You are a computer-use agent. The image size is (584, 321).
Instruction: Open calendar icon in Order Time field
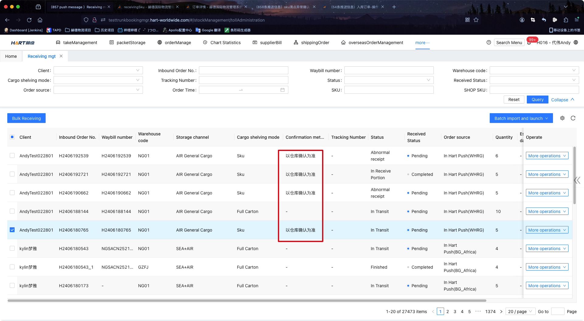[283, 90]
